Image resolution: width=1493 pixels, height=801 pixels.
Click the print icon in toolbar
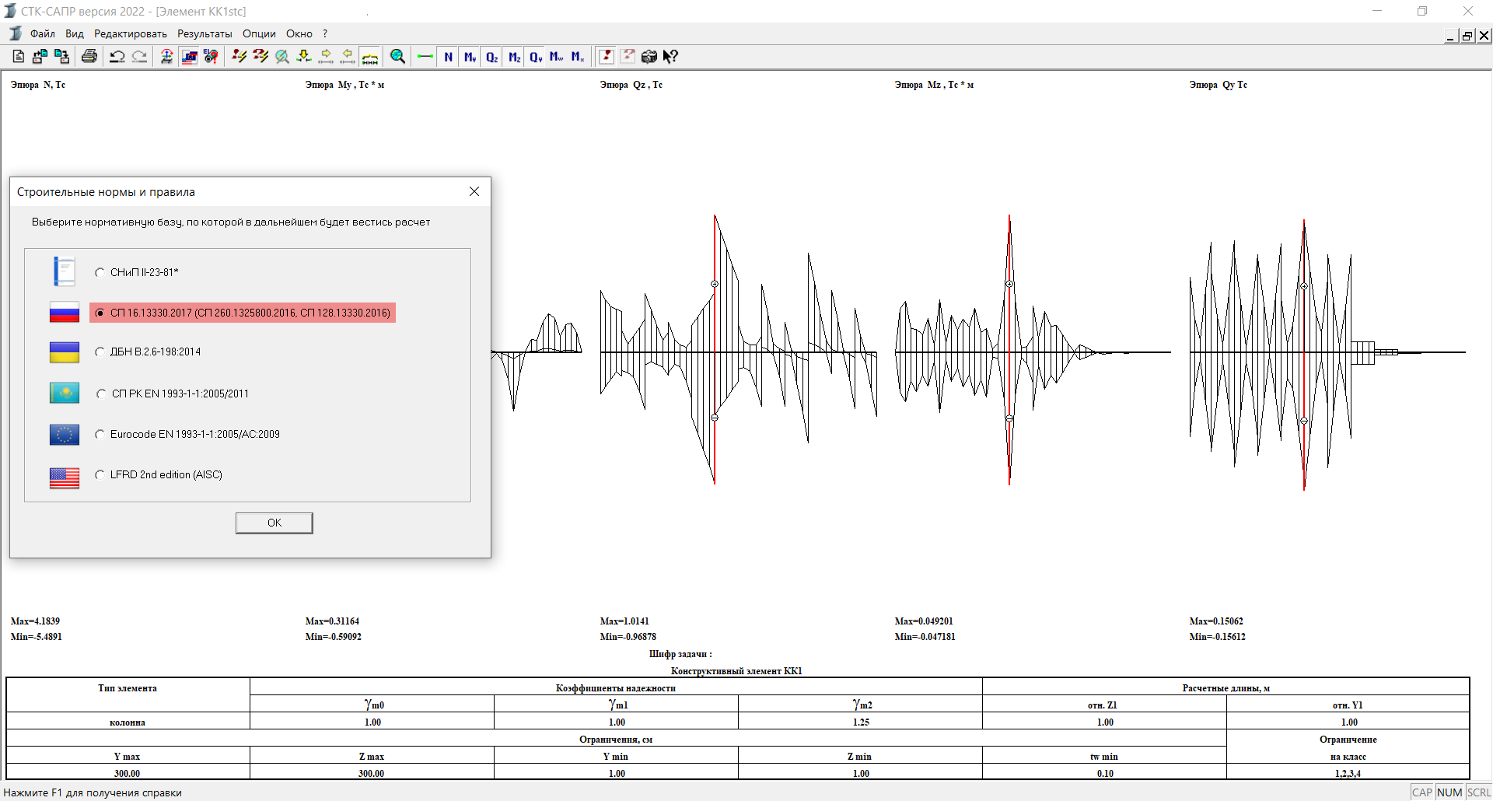pyautogui.click(x=89, y=57)
